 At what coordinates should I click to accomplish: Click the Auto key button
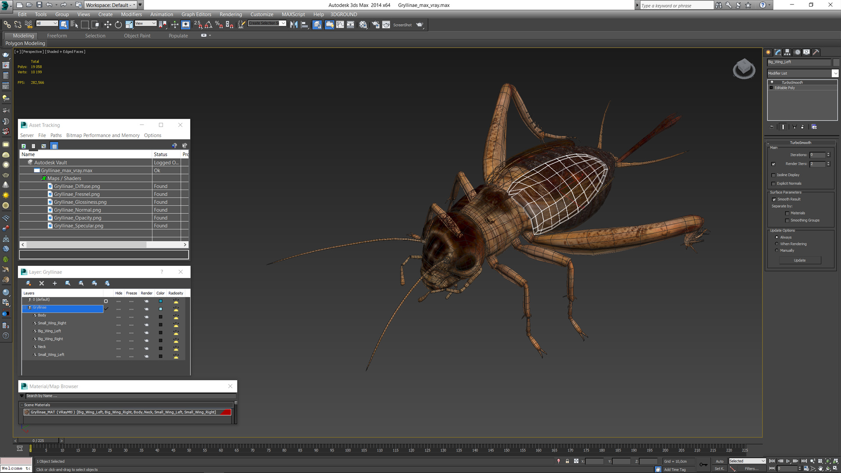tap(720, 461)
